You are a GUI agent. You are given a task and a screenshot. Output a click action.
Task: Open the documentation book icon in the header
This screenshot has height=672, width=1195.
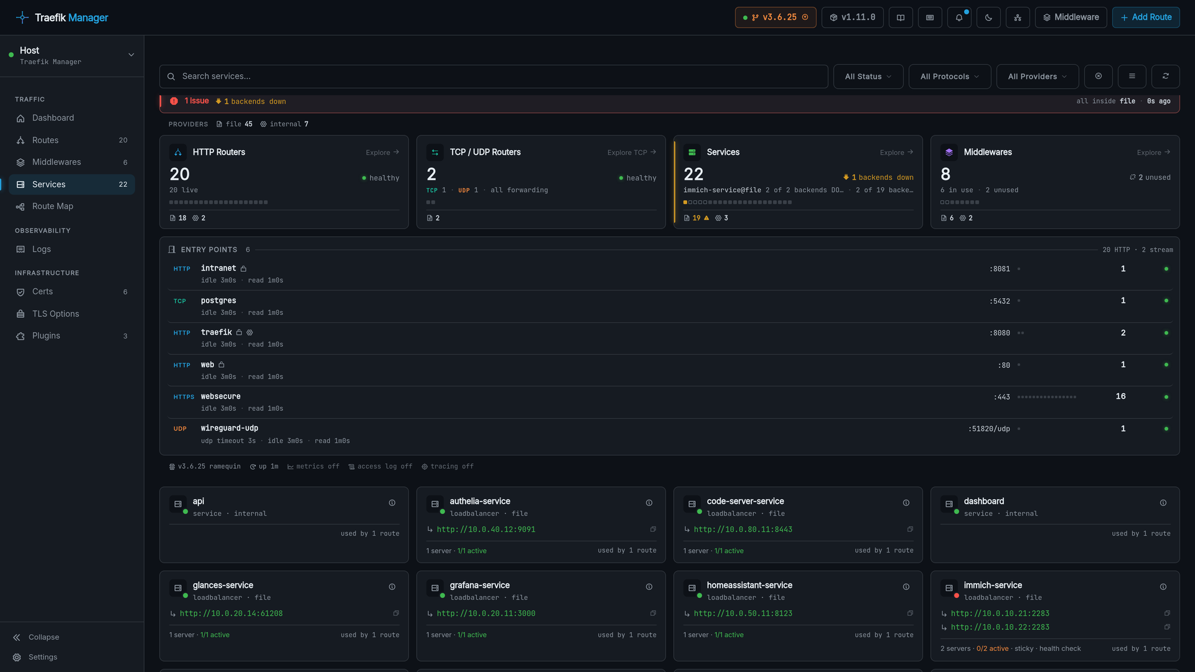pos(901,17)
